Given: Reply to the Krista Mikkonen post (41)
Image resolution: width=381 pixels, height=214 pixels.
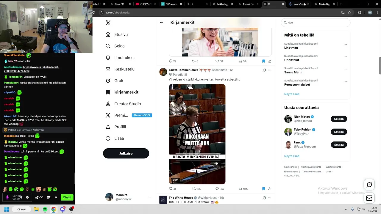Looking at the screenshot, I should [172, 189].
